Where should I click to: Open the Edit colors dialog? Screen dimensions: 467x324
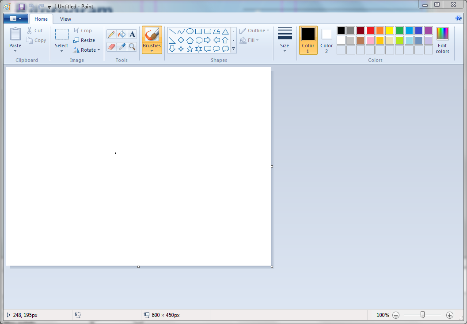point(442,40)
